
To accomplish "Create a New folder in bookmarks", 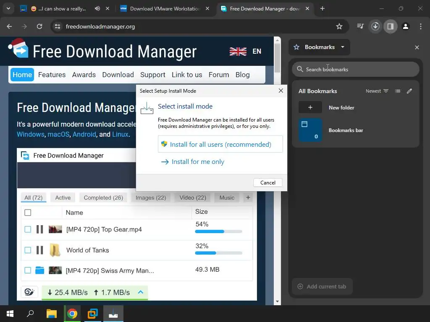I will click(355, 107).
